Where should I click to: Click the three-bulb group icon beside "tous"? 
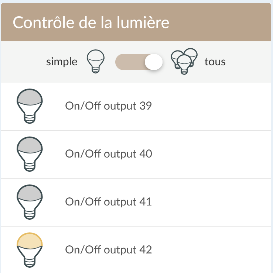pos(184,61)
